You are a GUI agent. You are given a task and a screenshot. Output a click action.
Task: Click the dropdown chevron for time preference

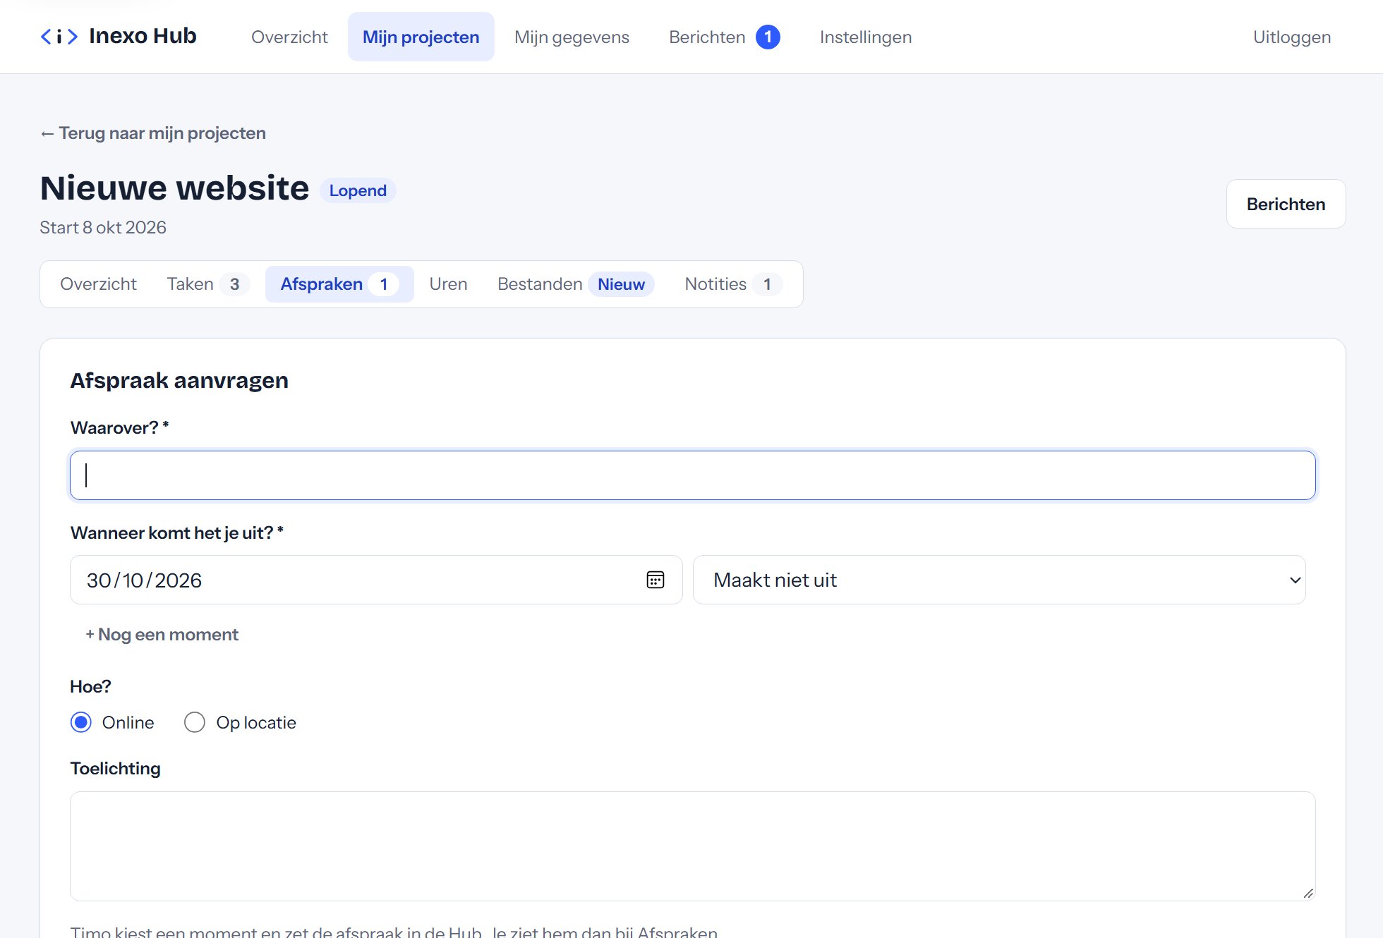1295,580
